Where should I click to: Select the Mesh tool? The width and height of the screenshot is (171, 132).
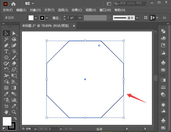tap(6, 88)
